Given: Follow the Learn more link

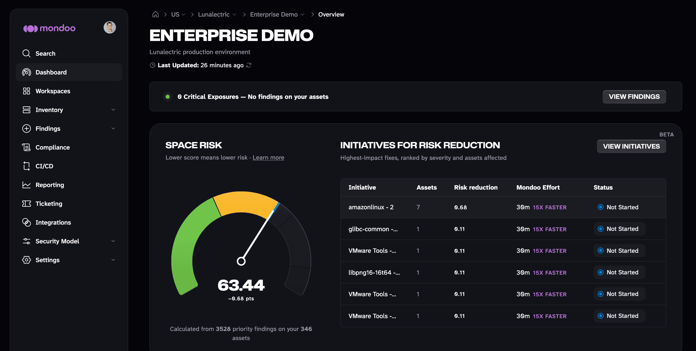Looking at the screenshot, I should pos(268,158).
